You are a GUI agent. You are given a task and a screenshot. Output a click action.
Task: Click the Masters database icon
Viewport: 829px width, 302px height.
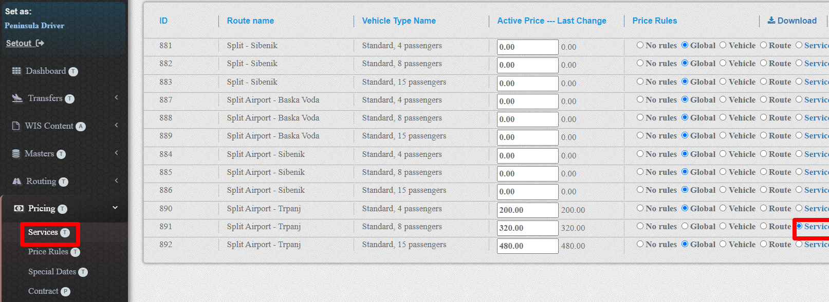coord(16,153)
